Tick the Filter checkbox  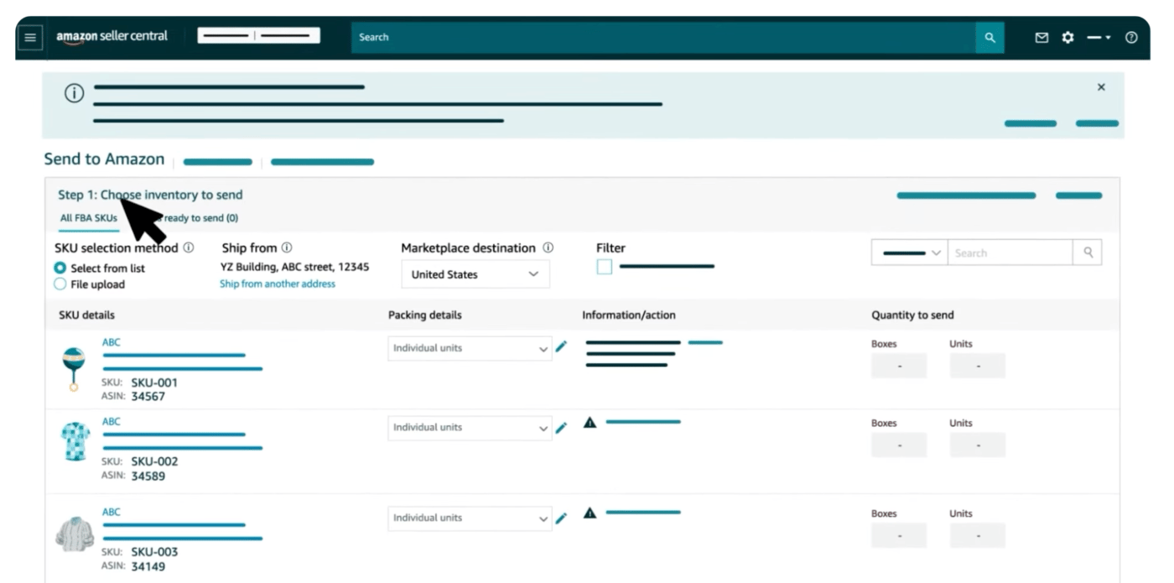[604, 267]
